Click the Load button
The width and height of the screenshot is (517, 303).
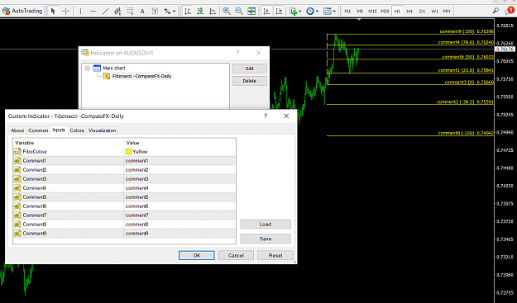coord(266,225)
